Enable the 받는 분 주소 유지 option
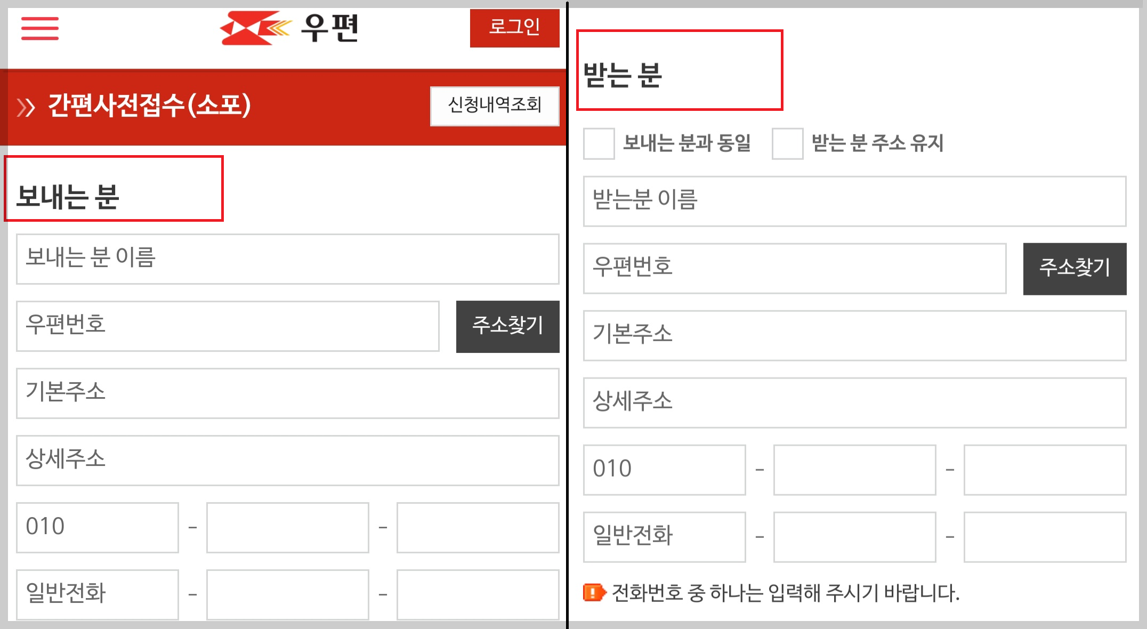This screenshot has height=629, width=1147. click(x=787, y=143)
